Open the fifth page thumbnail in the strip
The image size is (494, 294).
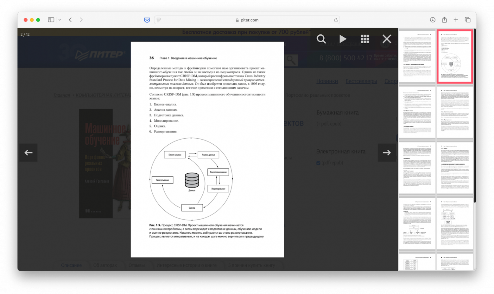pos(417,168)
